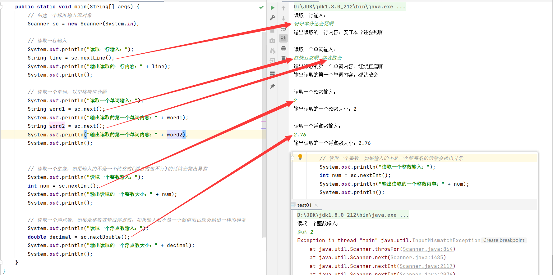The image size is (553, 275).
Task: Select the test01 run tab
Action: pyautogui.click(x=304, y=205)
